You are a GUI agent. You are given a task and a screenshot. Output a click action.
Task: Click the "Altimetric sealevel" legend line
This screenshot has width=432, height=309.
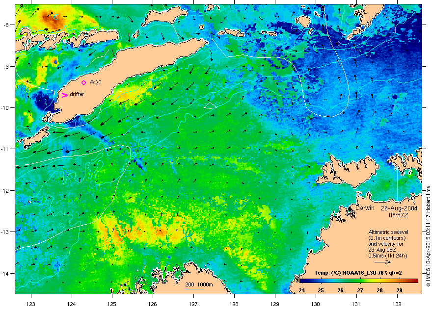point(388,232)
